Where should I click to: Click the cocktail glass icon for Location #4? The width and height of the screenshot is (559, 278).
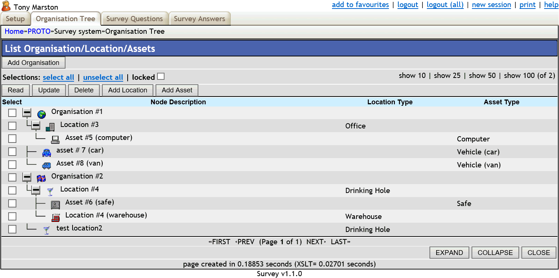(x=49, y=191)
